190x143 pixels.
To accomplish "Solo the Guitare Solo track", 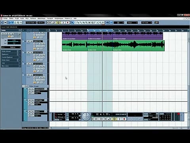I will point(31,41).
